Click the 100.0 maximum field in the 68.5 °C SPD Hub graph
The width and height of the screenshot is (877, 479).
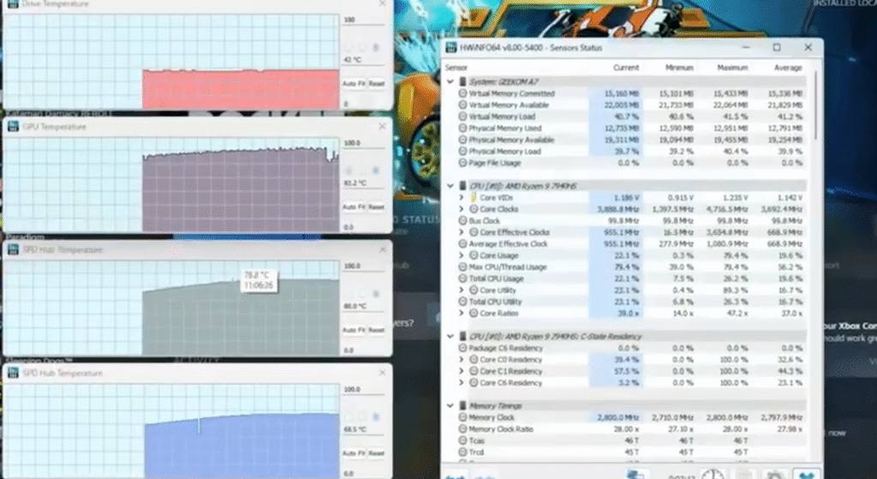[363, 389]
